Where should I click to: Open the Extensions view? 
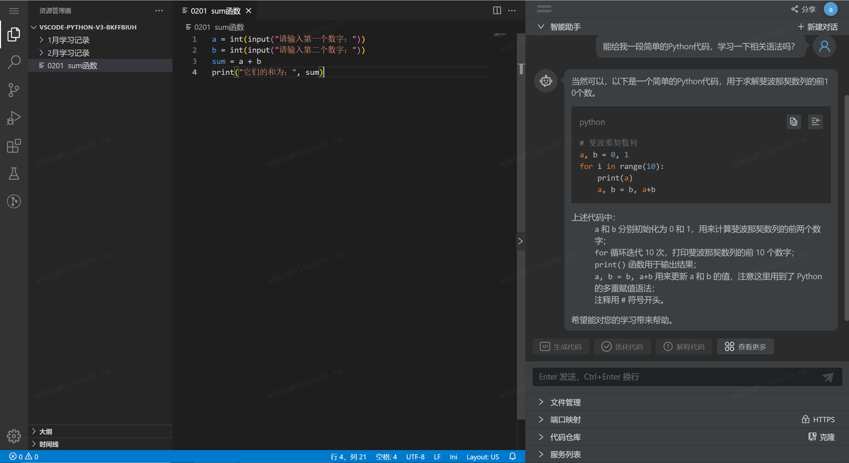pos(14,146)
